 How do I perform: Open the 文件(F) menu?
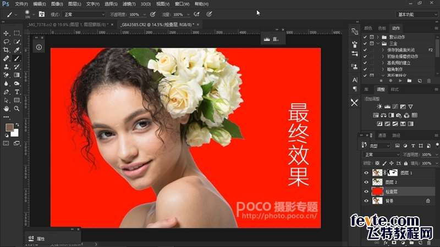[x=21, y=4]
